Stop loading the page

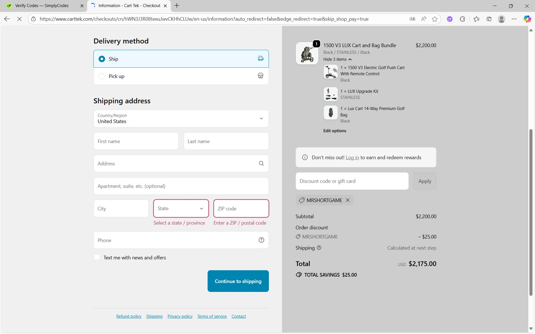(x=20, y=19)
